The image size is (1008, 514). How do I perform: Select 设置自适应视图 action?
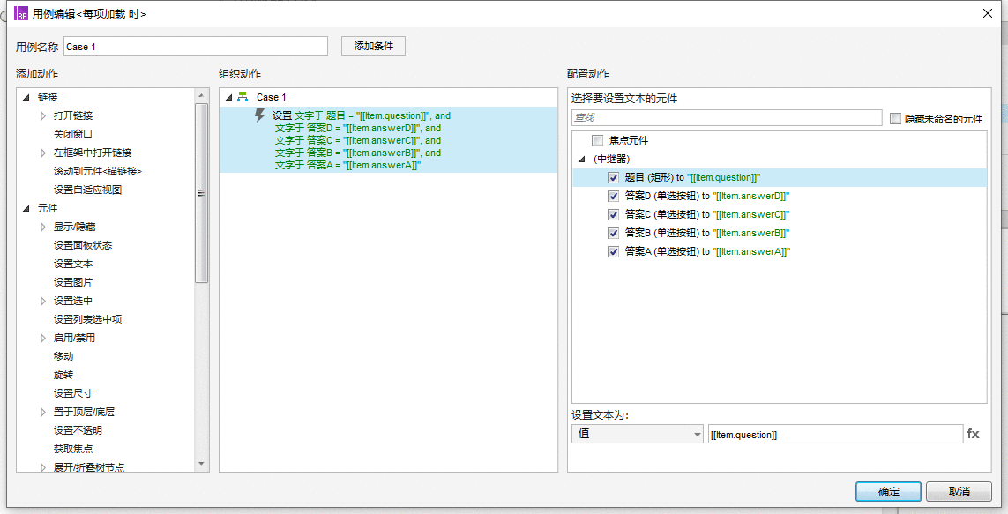click(87, 190)
